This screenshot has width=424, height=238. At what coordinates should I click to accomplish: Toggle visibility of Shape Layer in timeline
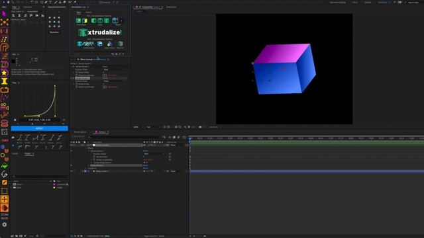(72, 171)
